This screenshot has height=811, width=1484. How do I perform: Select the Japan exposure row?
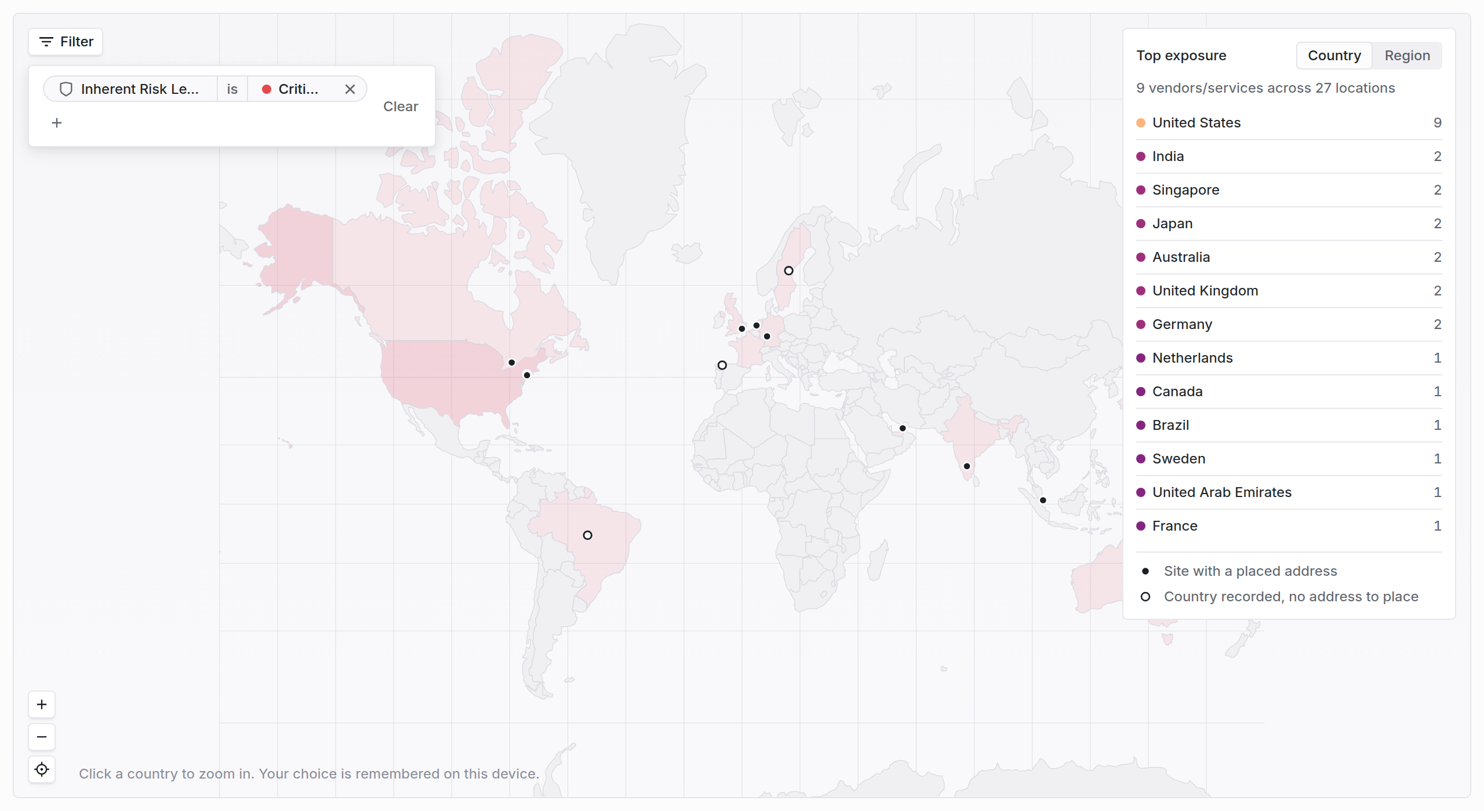click(1289, 224)
